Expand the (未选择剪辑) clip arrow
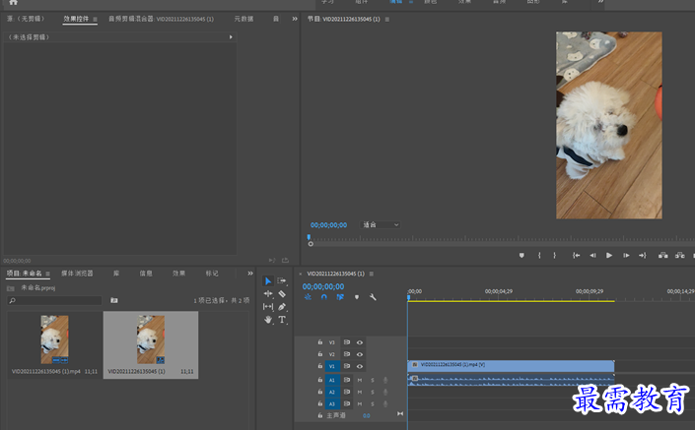Viewport: 695px width, 430px height. pyautogui.click(x=231, y=37)
